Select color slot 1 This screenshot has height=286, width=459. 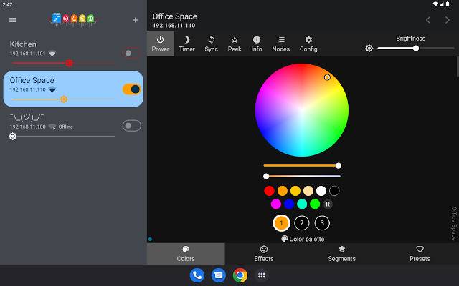(281, 223)
